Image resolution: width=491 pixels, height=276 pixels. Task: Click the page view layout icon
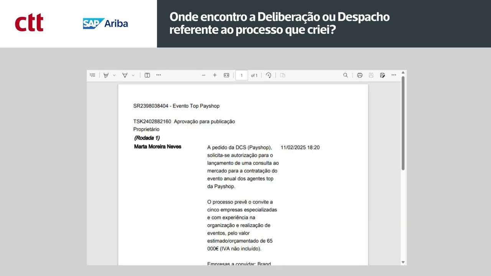click(283, 75)
